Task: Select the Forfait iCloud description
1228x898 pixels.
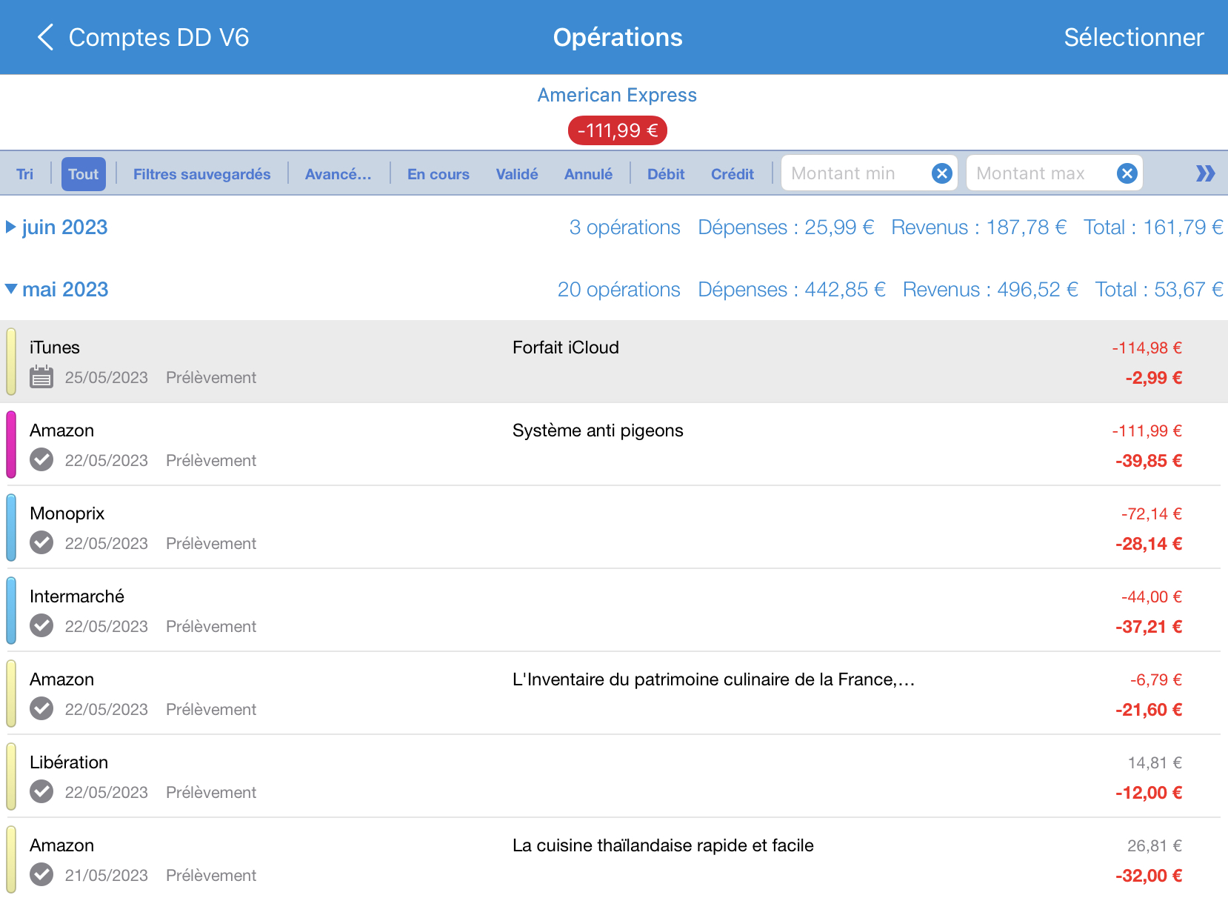Action: [566, 347]
